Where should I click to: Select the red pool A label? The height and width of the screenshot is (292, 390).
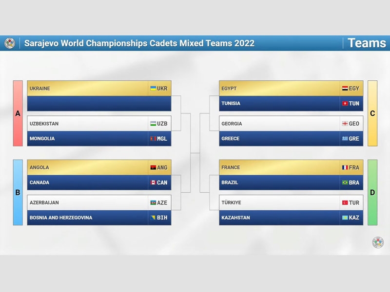coord(18,113)
